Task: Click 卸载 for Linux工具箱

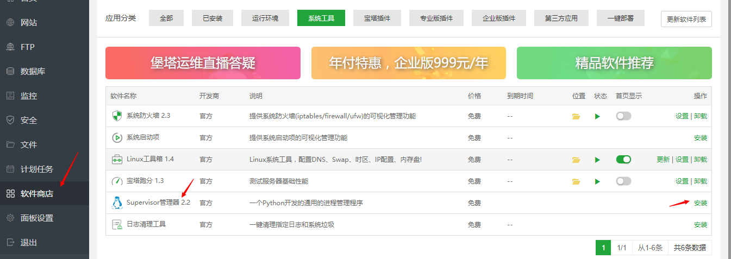Action: (x=701, y=160)
